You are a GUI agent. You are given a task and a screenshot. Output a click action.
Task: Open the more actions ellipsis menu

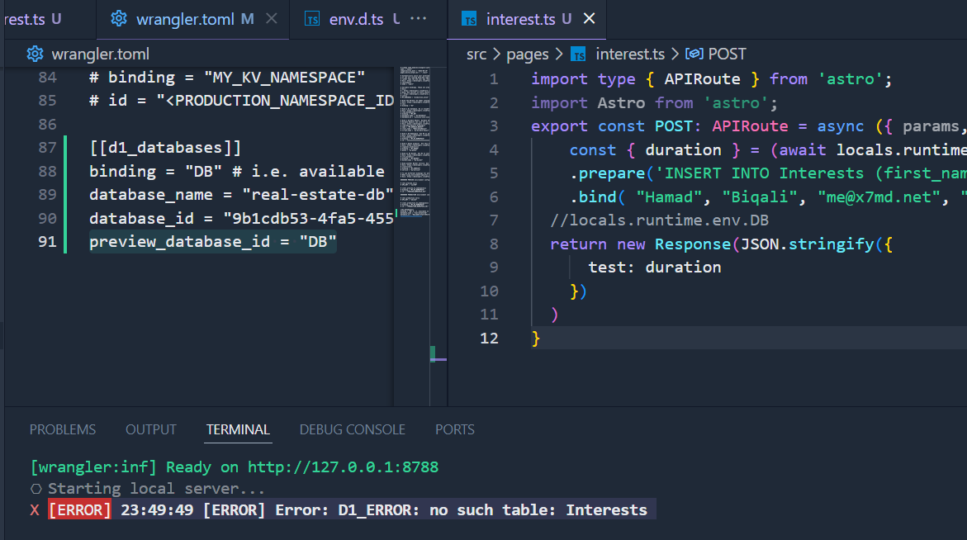pos(419,18)
